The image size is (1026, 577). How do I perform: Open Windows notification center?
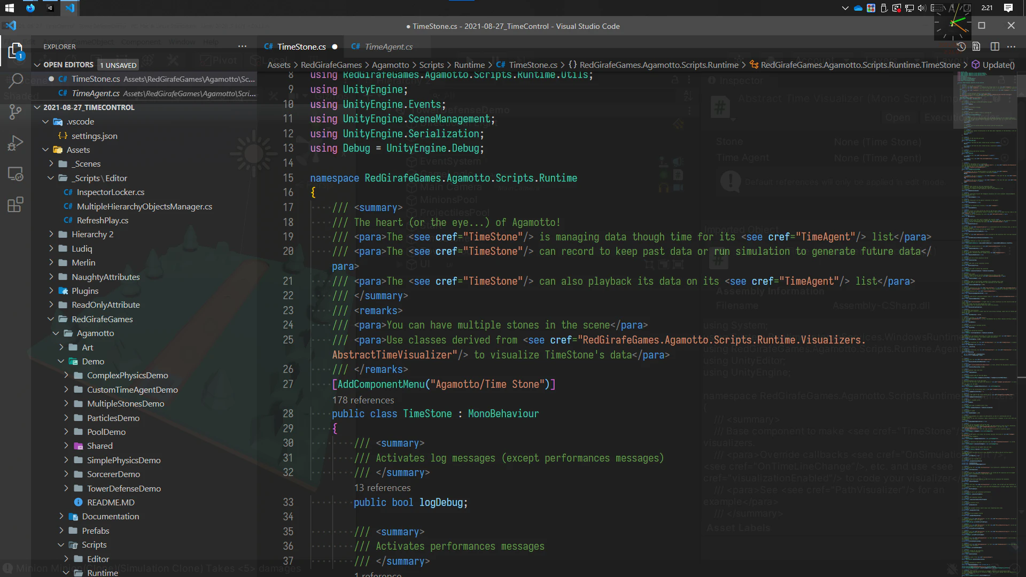pos(1008,7)
